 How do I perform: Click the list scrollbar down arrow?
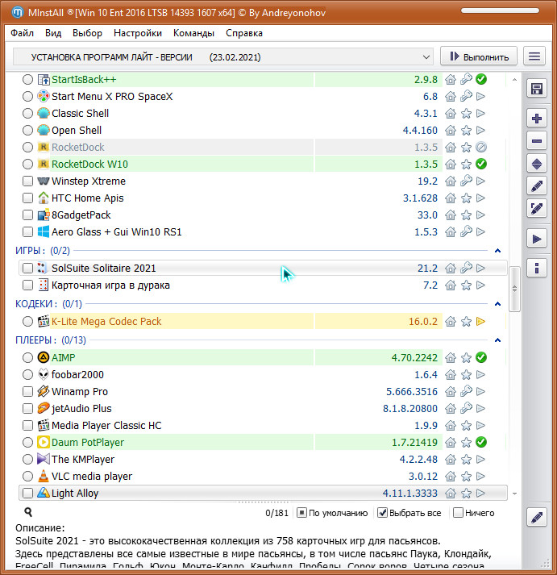click(x=514, y=494)
